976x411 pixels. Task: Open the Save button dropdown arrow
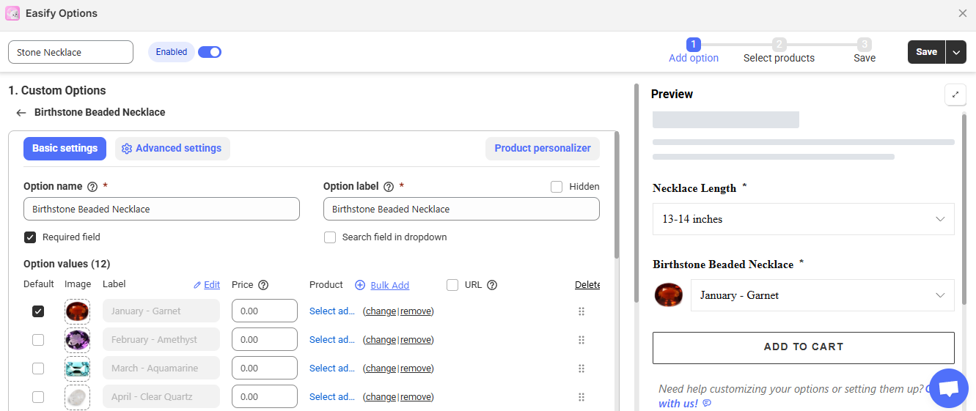click(x=956, y=52)
